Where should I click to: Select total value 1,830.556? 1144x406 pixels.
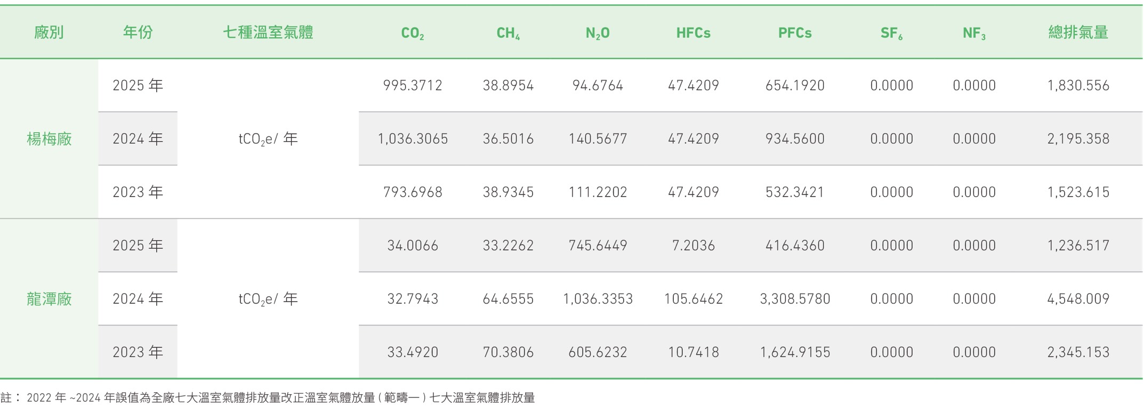pyautogui.click(x=1078, y=85)
